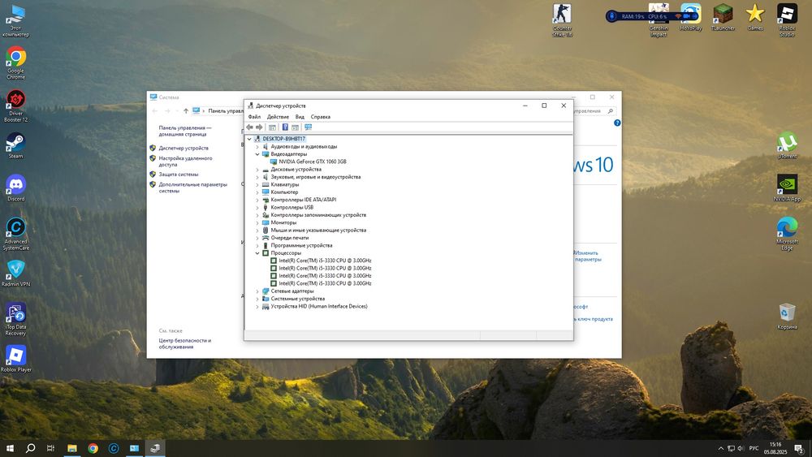812x457 pixels.
Task: Click the taskbar search magnifier
Action: pos(31,448)
